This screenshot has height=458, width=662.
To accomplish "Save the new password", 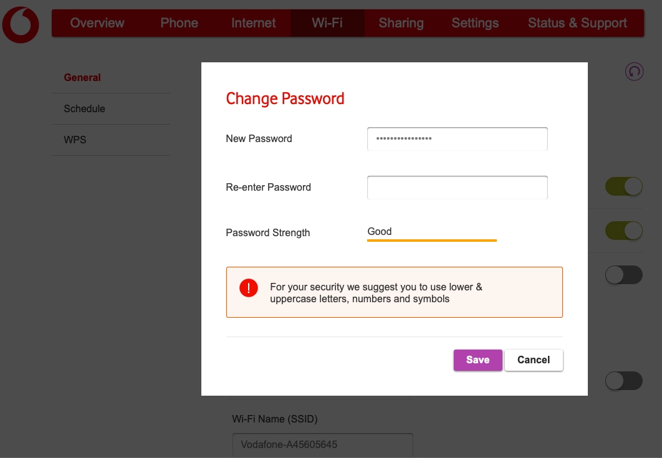I will click(478, 360).
